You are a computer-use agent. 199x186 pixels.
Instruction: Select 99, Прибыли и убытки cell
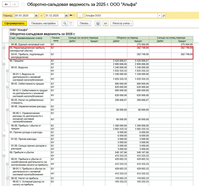pos(30,154)
